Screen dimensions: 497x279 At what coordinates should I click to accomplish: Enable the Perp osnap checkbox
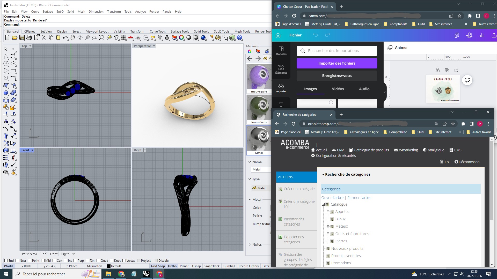(75, 260)
